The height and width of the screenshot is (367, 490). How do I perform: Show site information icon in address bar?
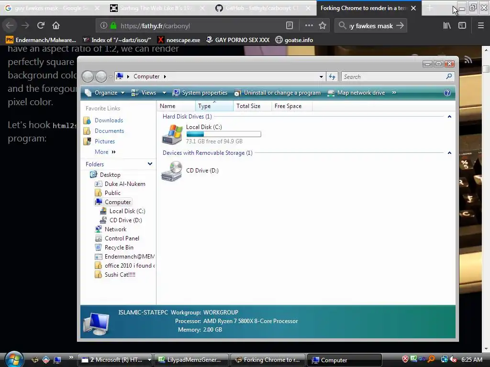(104, 26)
